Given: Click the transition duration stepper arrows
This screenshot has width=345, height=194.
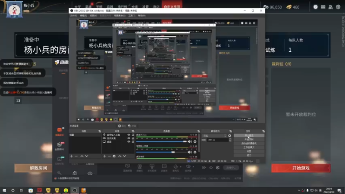Looking at the screenshot, I should (230, 140).
